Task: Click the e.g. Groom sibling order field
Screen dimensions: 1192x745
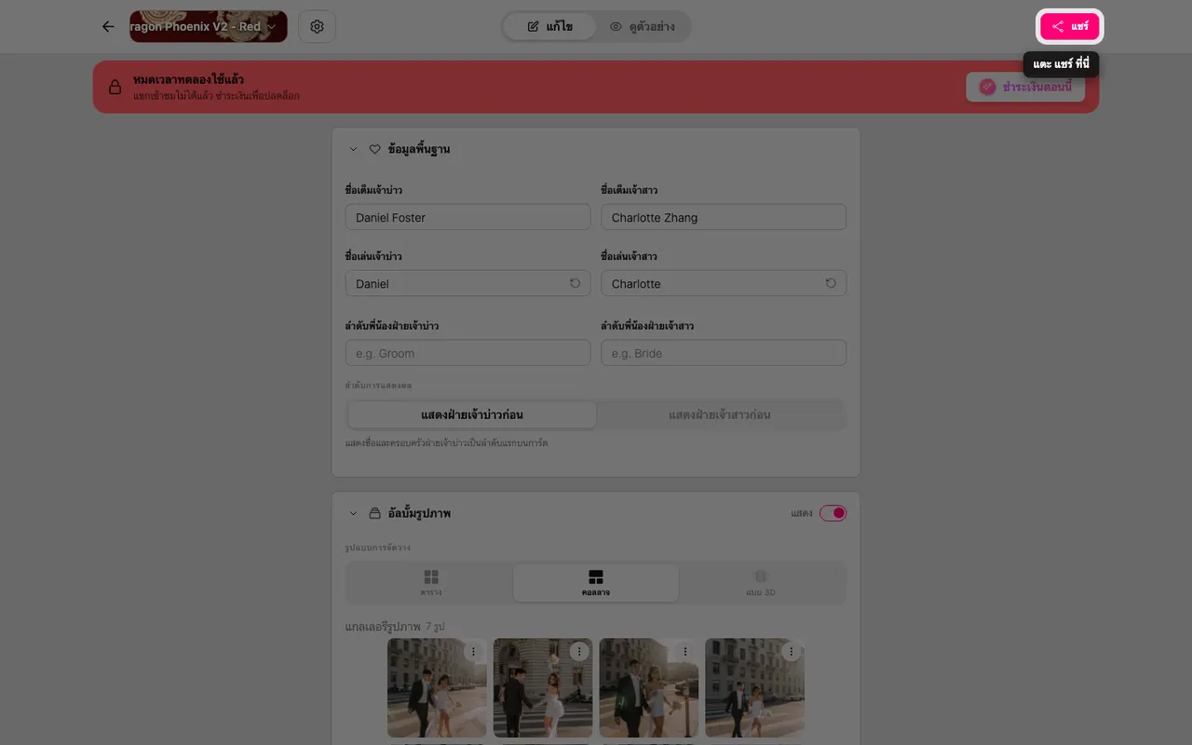Action: (x=467, y=353)
